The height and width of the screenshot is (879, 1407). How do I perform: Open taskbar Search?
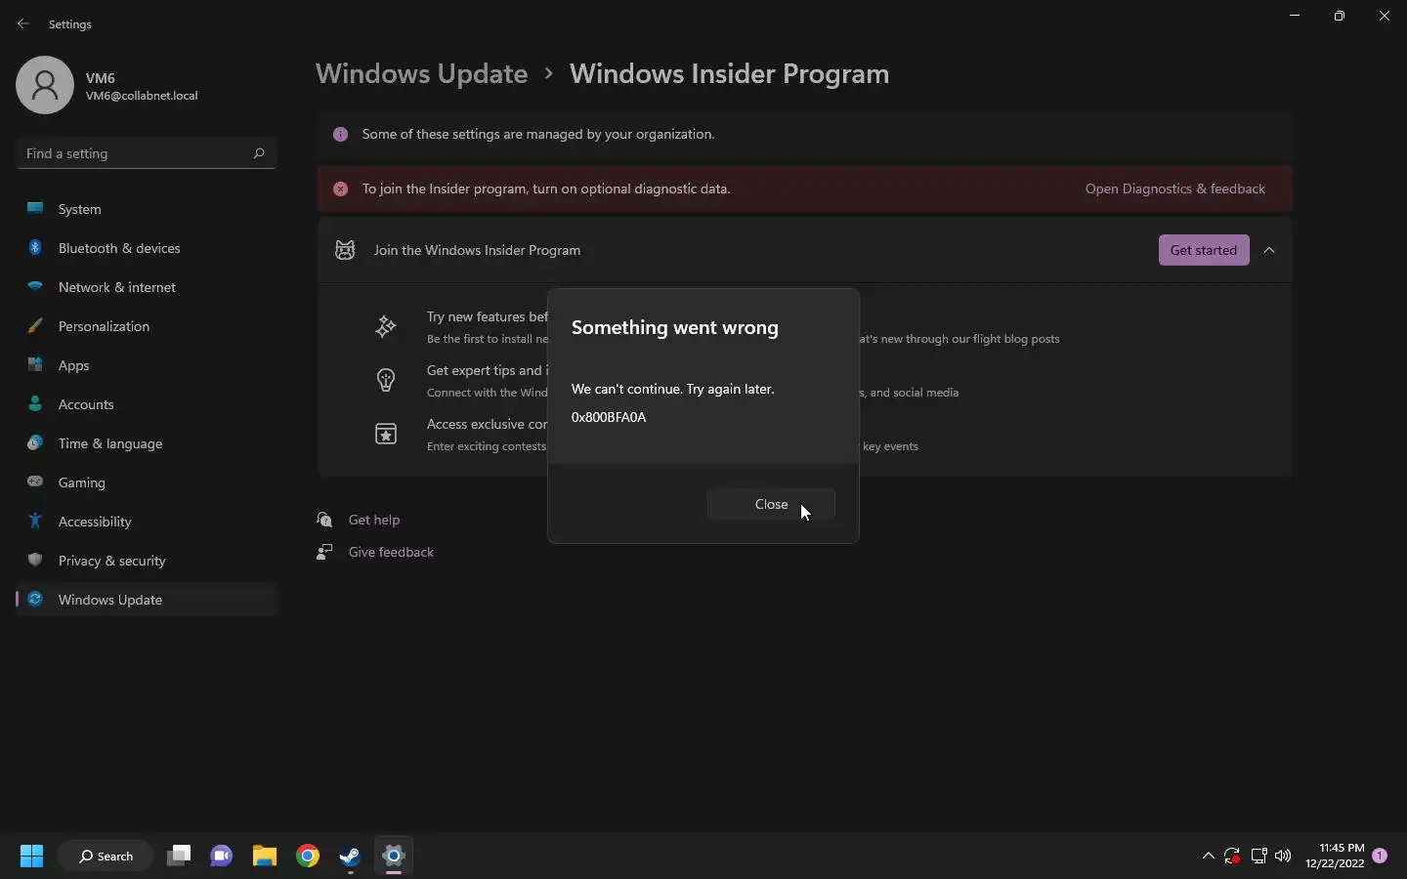click(x=106, y=857)
